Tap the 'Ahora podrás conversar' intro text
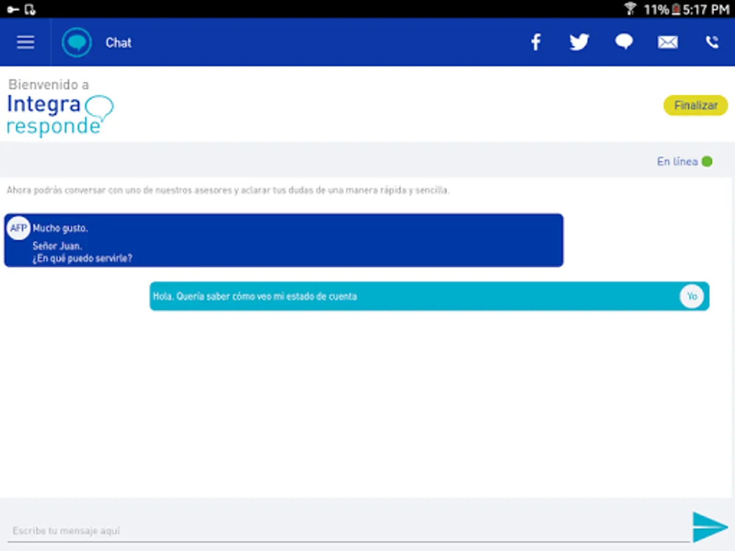The image size is (735, 551). [x=228, y=190]
